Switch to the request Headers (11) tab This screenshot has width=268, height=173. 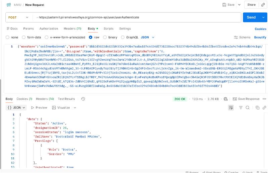[72, 29]
